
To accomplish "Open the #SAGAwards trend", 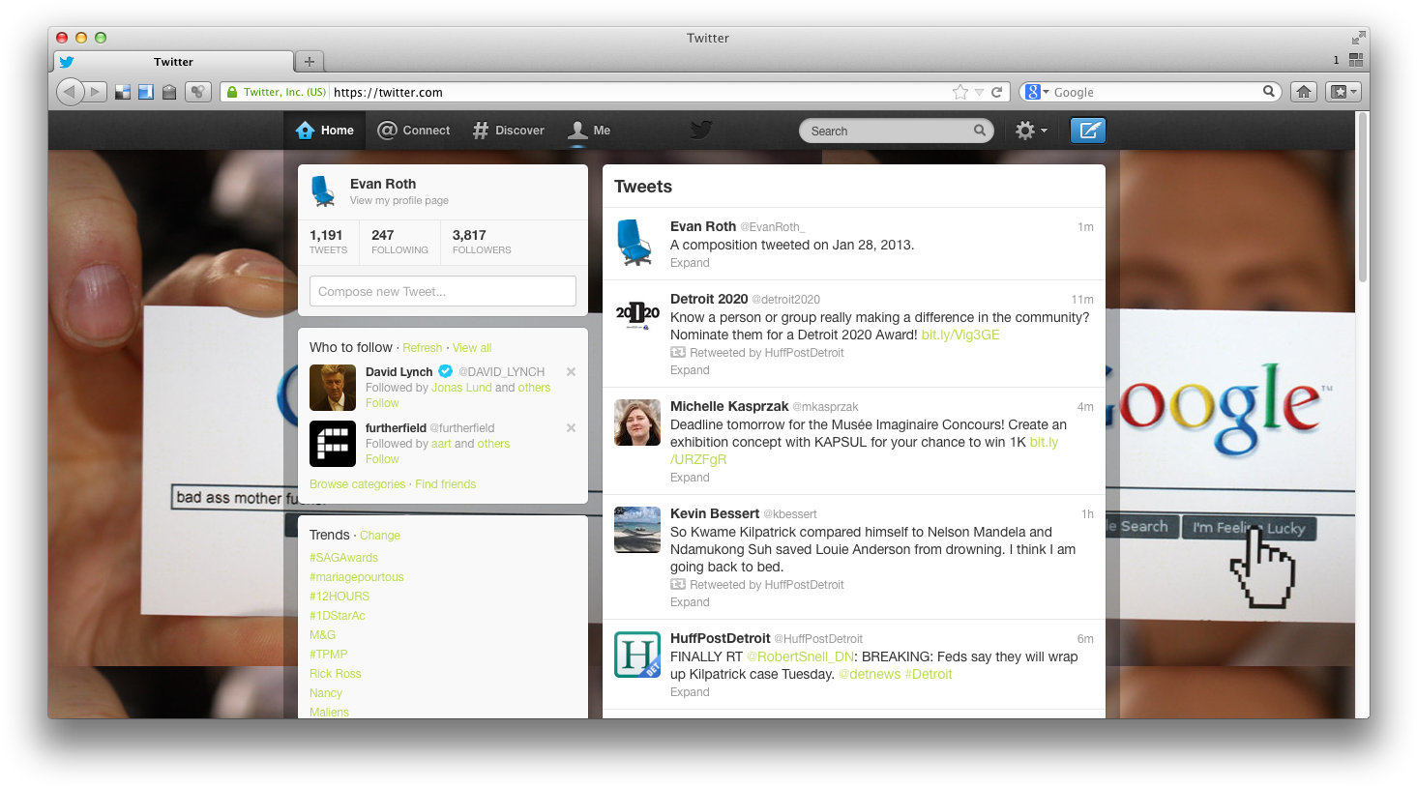I will [x=344, y=558].
